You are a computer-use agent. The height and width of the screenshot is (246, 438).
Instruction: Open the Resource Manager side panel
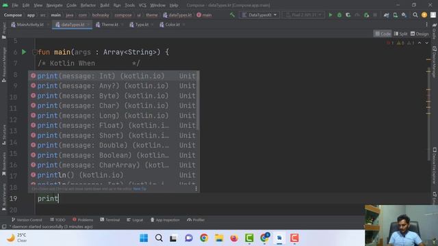pos(4,64)
